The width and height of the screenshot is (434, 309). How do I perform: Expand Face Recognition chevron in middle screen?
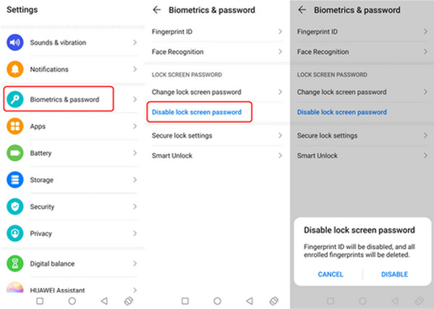click(280, 52)
